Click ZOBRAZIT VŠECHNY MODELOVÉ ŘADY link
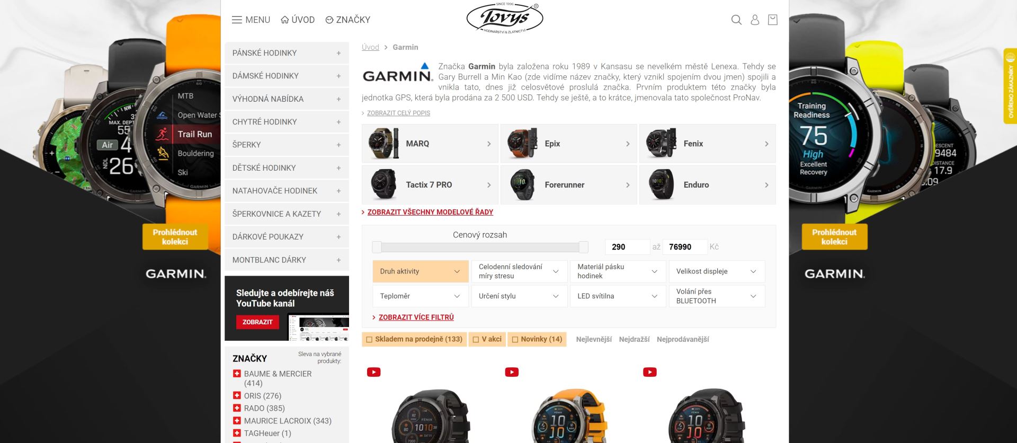This screenshot has height=443, width=1017. pos(430,212)
